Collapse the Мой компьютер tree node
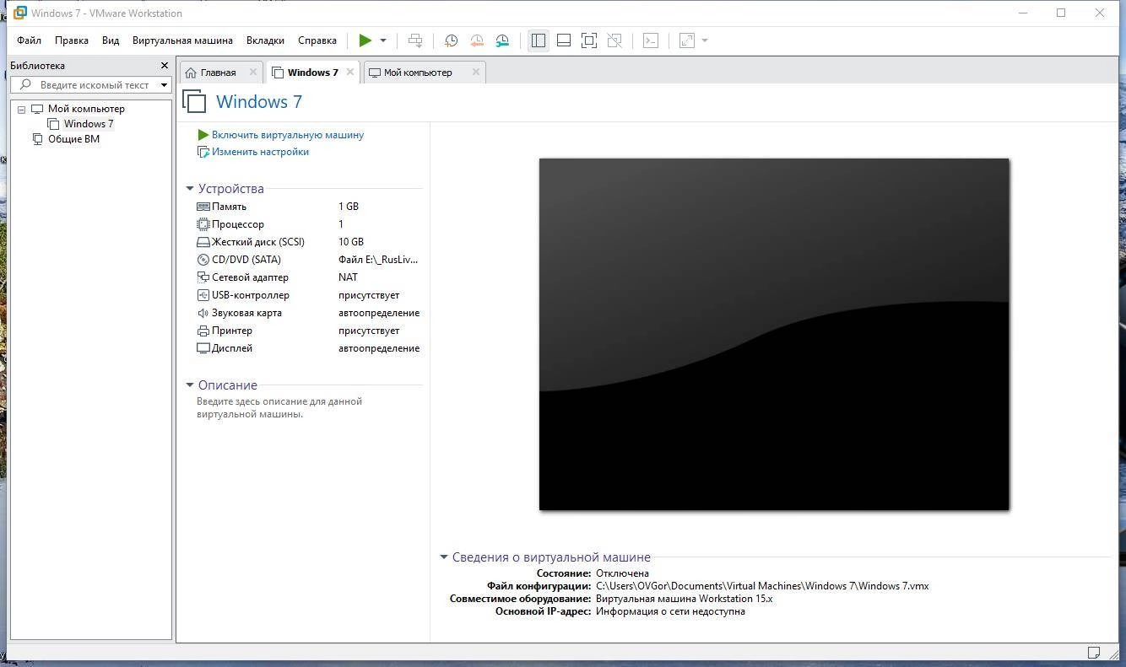 pos(22,109)
